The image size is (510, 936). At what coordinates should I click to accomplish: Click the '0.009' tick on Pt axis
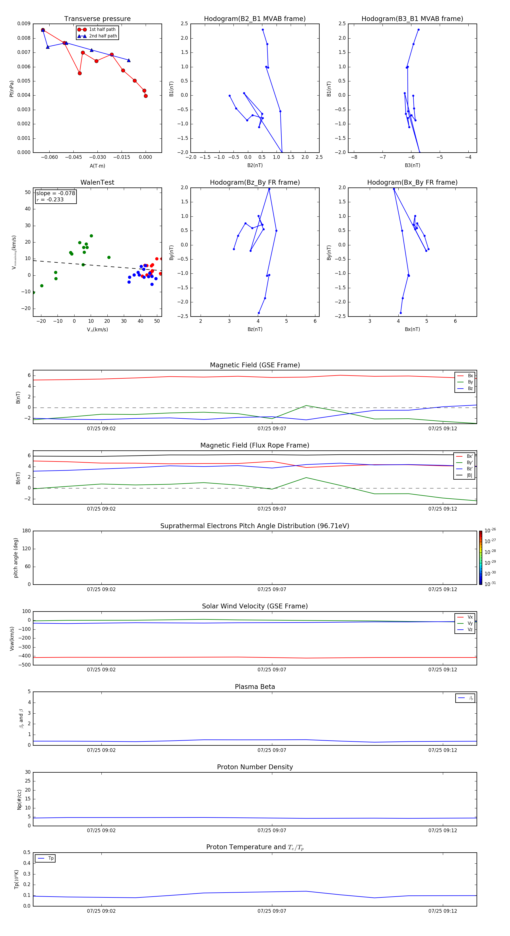(24, 24)
